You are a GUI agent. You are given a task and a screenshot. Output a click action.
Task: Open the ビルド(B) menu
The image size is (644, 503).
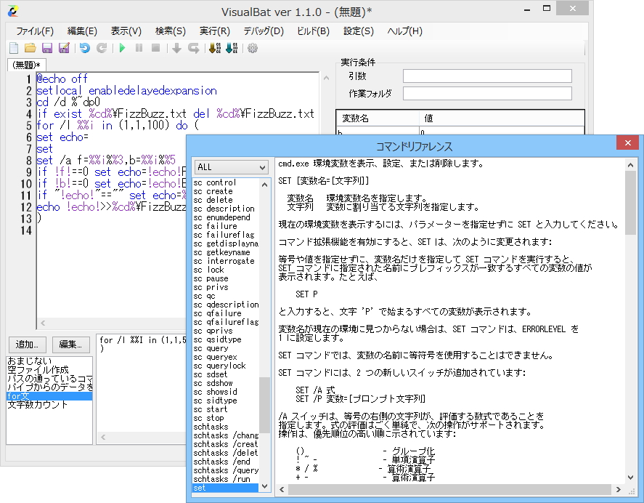[x=313, y=31]
